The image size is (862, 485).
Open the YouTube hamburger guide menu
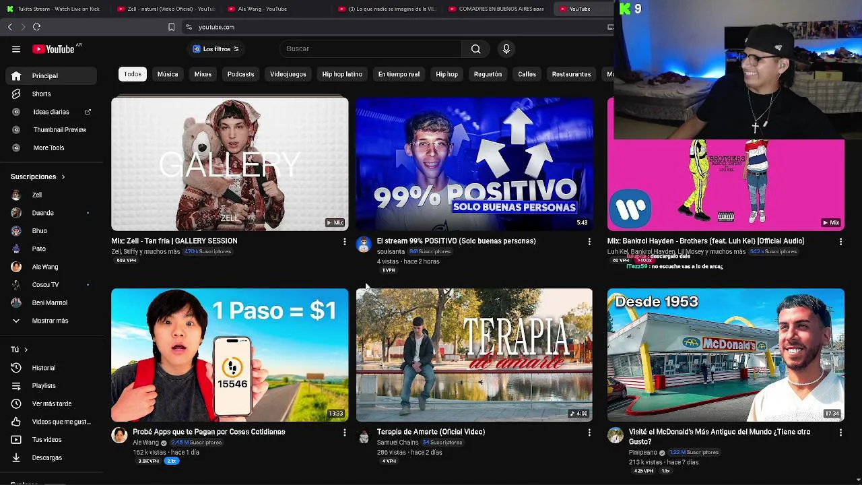(x=16, y=49)
